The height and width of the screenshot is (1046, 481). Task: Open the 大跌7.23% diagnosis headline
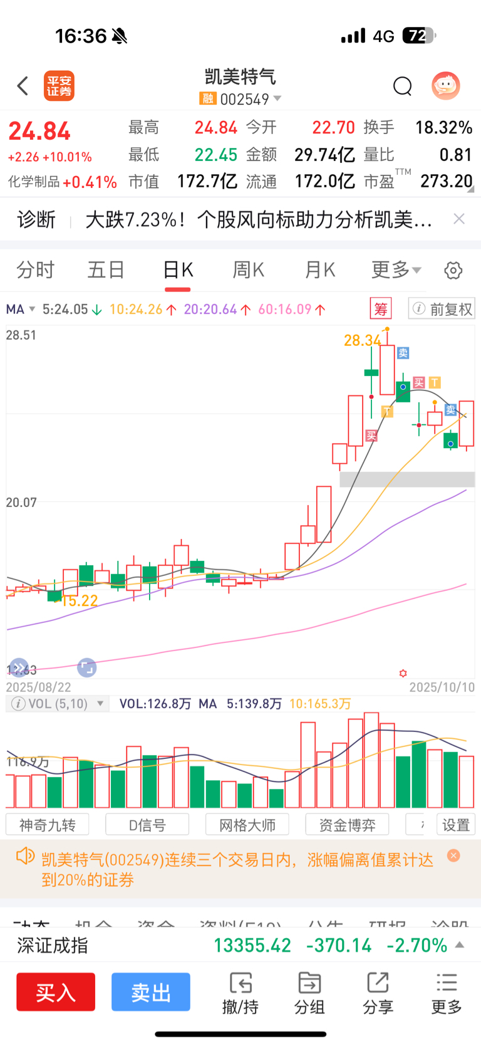click(258, 219)
